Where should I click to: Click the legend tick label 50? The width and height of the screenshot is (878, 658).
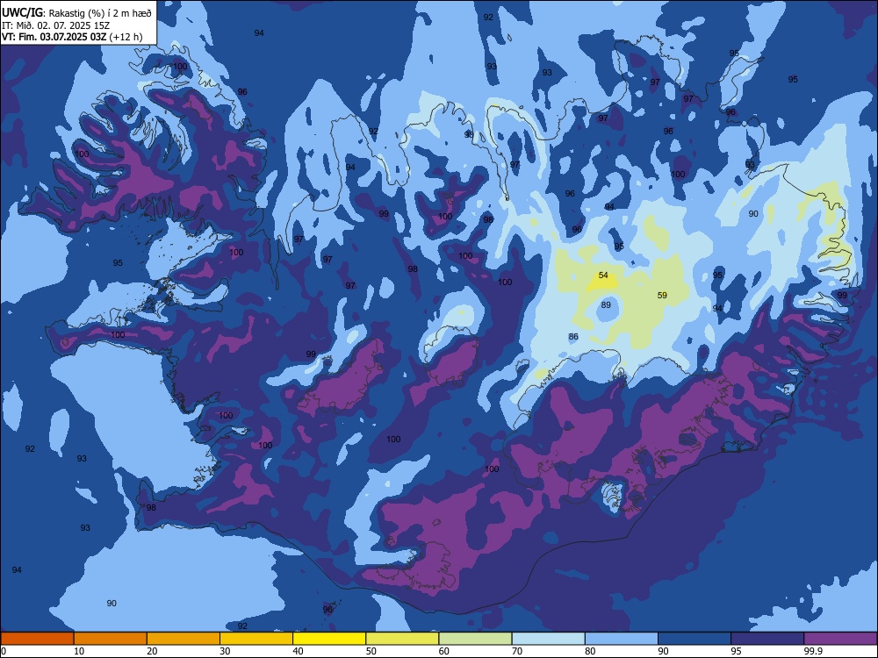371,651
